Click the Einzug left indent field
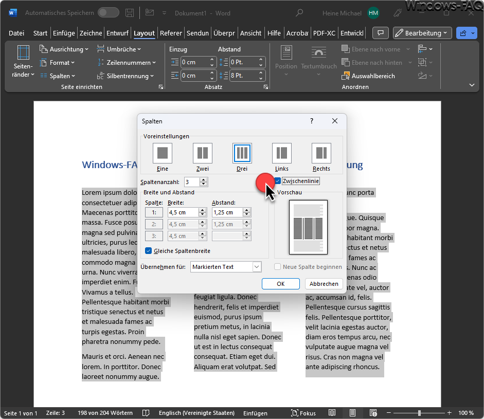This screenshot has height=419, width=484. pyautogui.click(x=195, y=62)
